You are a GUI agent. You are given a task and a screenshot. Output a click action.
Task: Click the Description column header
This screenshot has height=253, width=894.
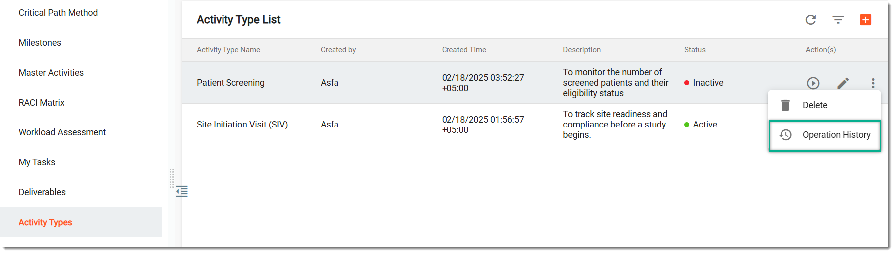(582, 50)
